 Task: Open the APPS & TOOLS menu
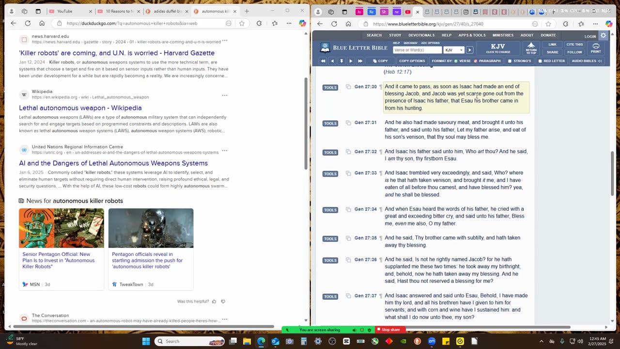pyautogui.click(x=472, y=35)
